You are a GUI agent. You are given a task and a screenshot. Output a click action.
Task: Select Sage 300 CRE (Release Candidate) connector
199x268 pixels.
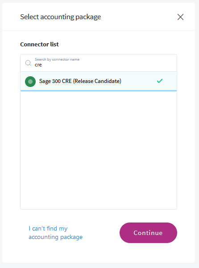[99, 81]
